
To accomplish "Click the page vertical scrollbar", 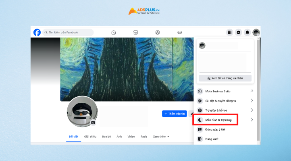I will pyautogui.click(x=258, y=90).
